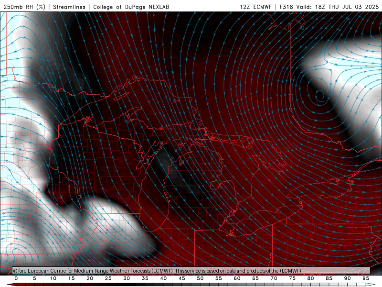Image resolution: width=382 pixels, height=287 pixels.
Task: Click the "250mb RH (%)" title text
Action: point(25,7)
